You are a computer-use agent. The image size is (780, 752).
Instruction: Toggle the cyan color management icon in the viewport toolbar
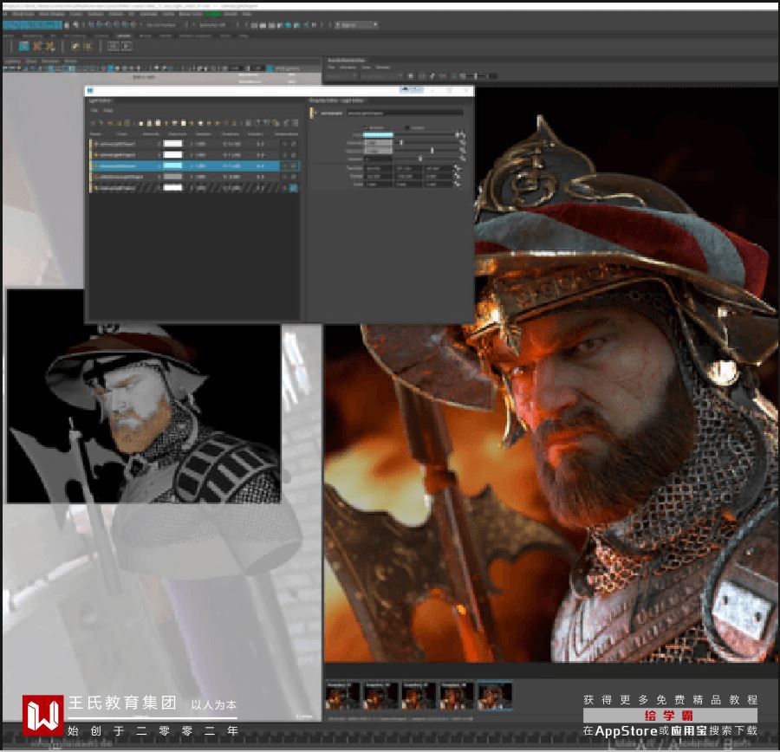pos(270,68)
